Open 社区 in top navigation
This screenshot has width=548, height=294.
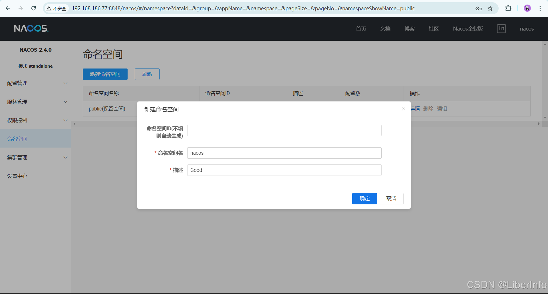tap(434, 29)
